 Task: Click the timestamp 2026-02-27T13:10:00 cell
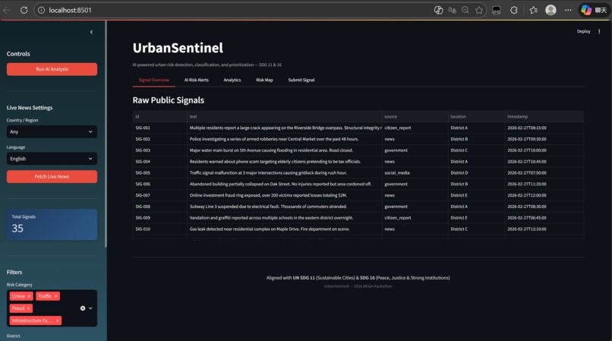click(544, 229)
